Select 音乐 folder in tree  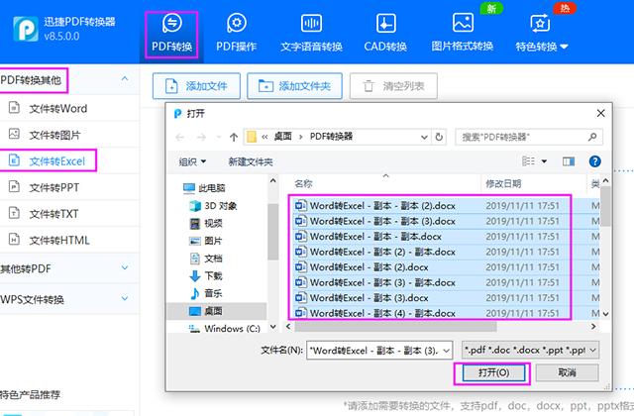206,293
